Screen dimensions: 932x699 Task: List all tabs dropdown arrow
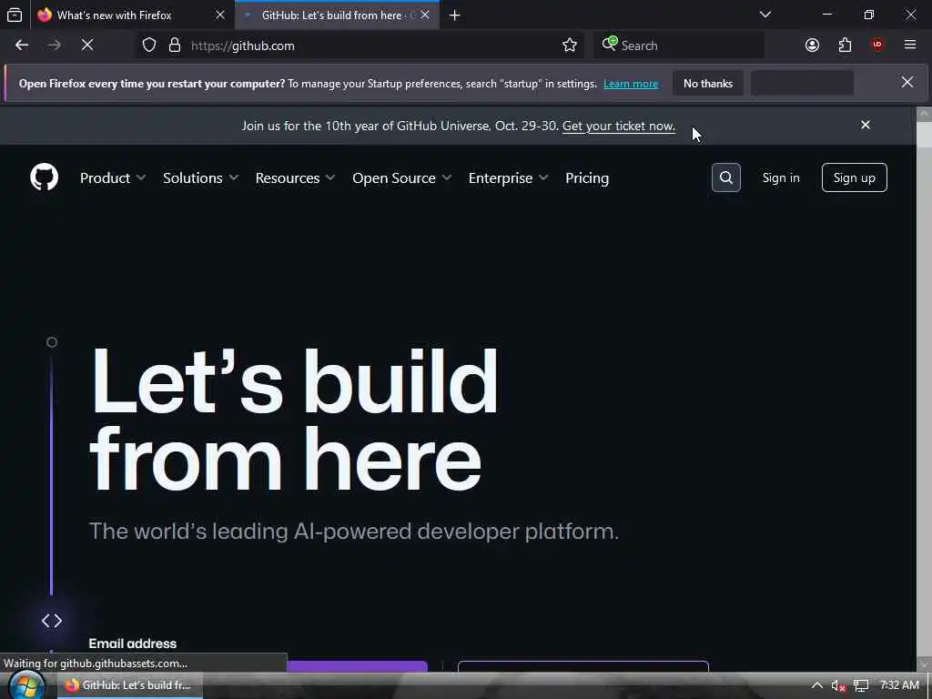[765, 15]
